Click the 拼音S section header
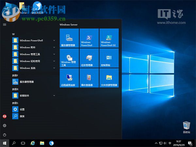The height and width of the screenshot is (147, 196). click(15, 103)
